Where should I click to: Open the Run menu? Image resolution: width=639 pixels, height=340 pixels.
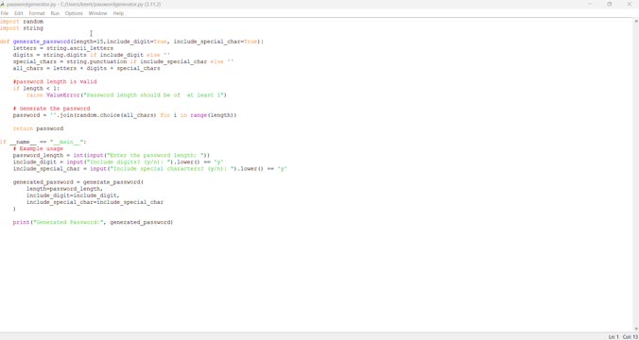(55, 13)
